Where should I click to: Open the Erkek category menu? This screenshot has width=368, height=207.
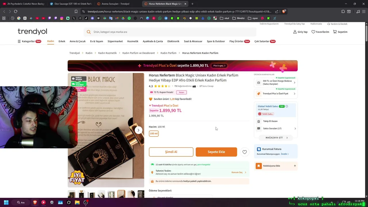pos(62,41)
